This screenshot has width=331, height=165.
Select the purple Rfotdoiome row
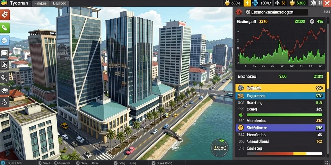tap(280, 128)
